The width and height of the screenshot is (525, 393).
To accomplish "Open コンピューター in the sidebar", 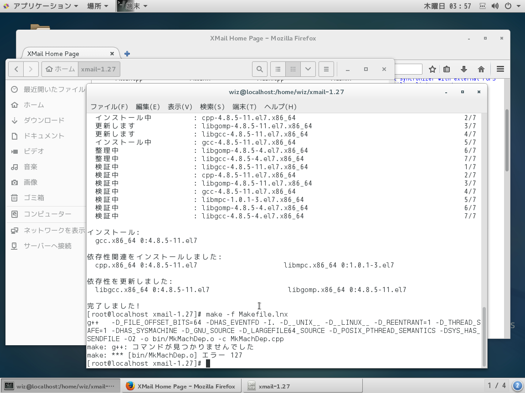I will tap(47, 214).
